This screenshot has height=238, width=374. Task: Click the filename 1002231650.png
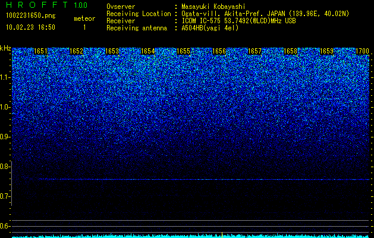click(x=31, y=16)
